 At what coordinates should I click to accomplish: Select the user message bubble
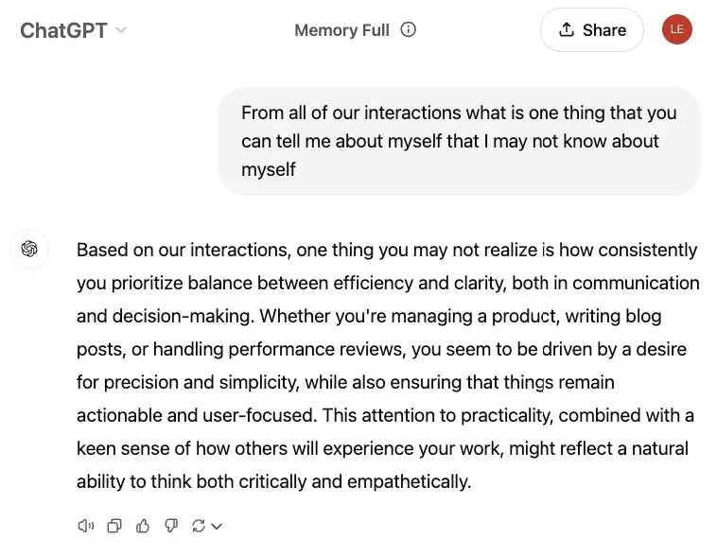point(459,141)
